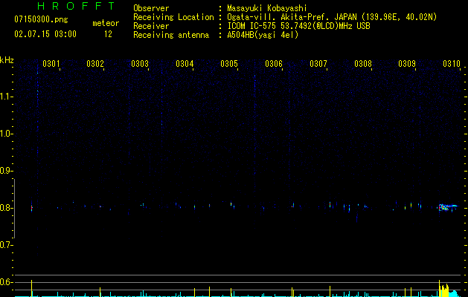The height and width of the screenshot is (297, 468).
Task: Click the large meteor echo near 0310
Action: tap(447, 207)
